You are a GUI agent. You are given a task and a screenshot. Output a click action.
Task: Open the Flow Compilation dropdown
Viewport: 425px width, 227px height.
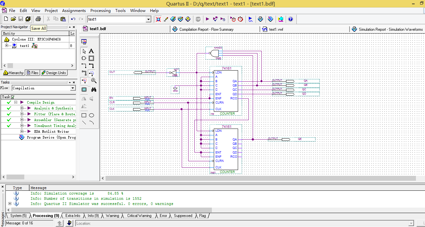point(73,88)
